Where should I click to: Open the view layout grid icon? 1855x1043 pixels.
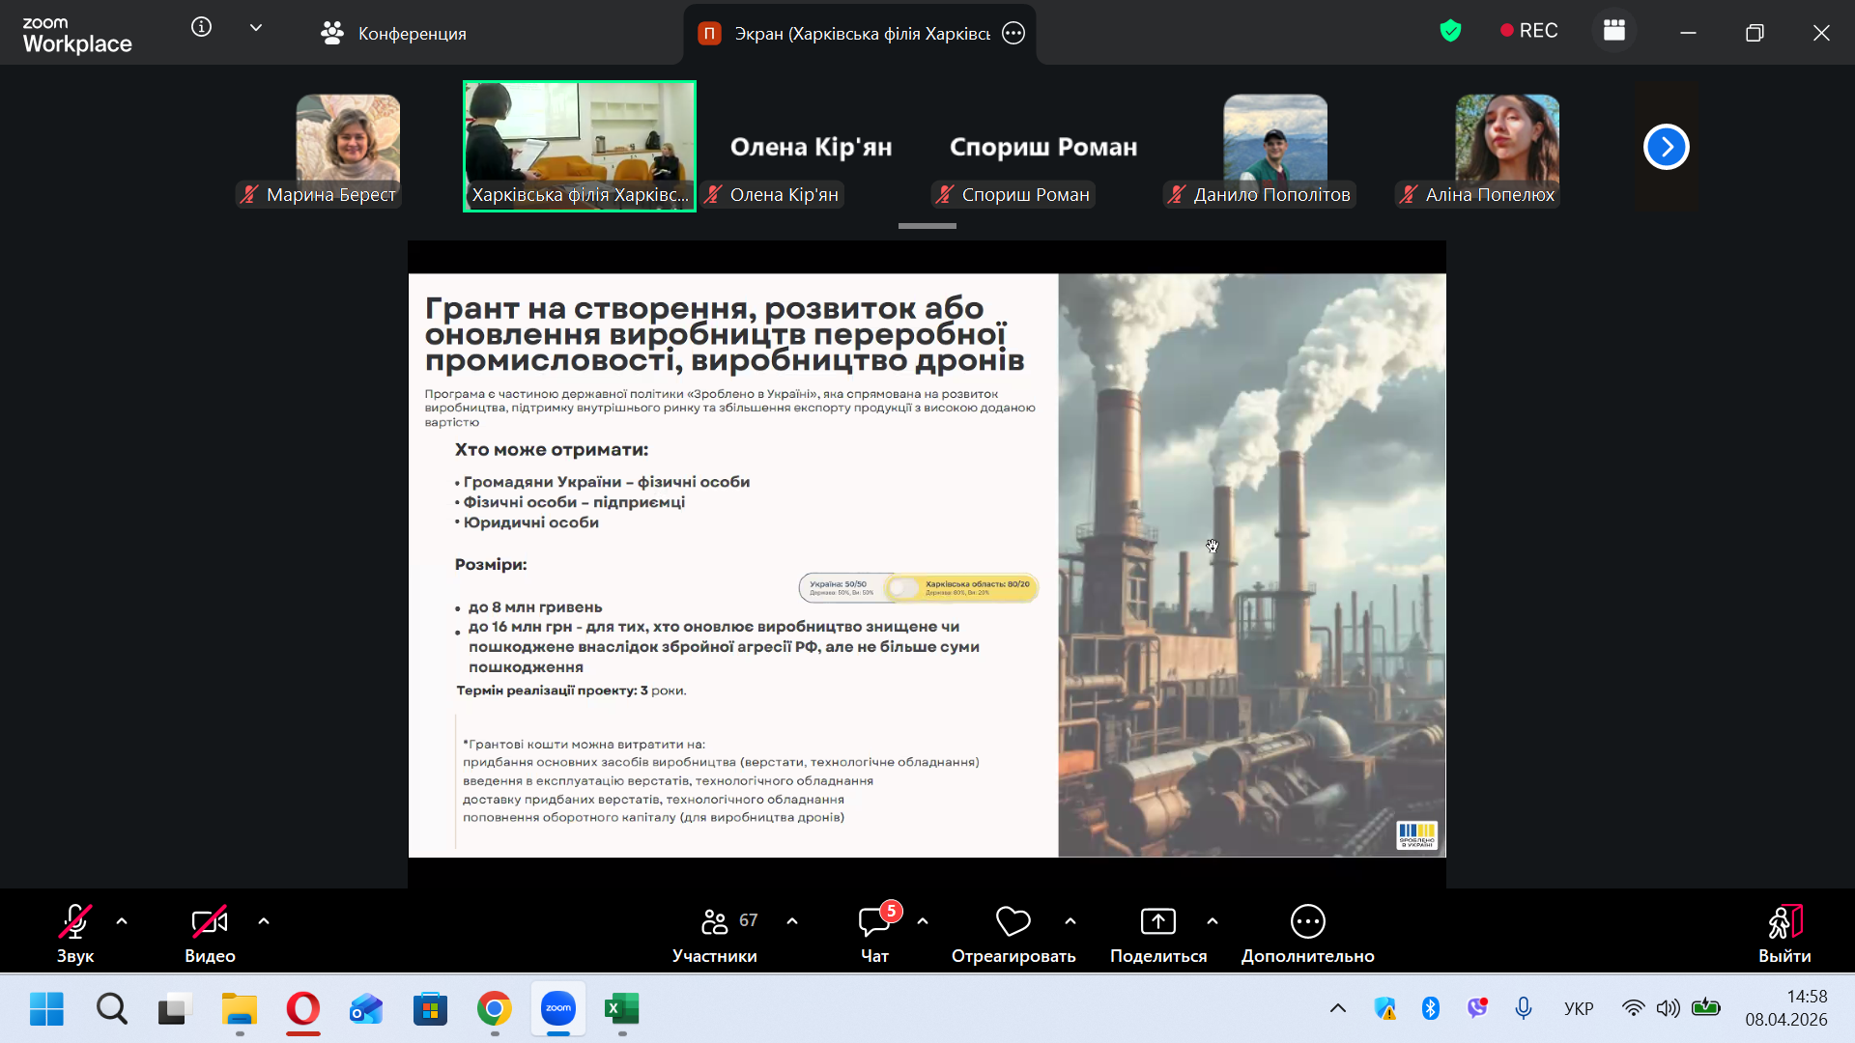1613,31
